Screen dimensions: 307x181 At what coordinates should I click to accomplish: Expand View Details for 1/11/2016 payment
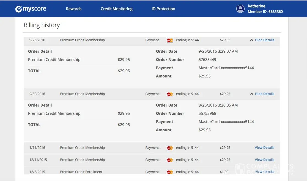[x=264, y=148]
